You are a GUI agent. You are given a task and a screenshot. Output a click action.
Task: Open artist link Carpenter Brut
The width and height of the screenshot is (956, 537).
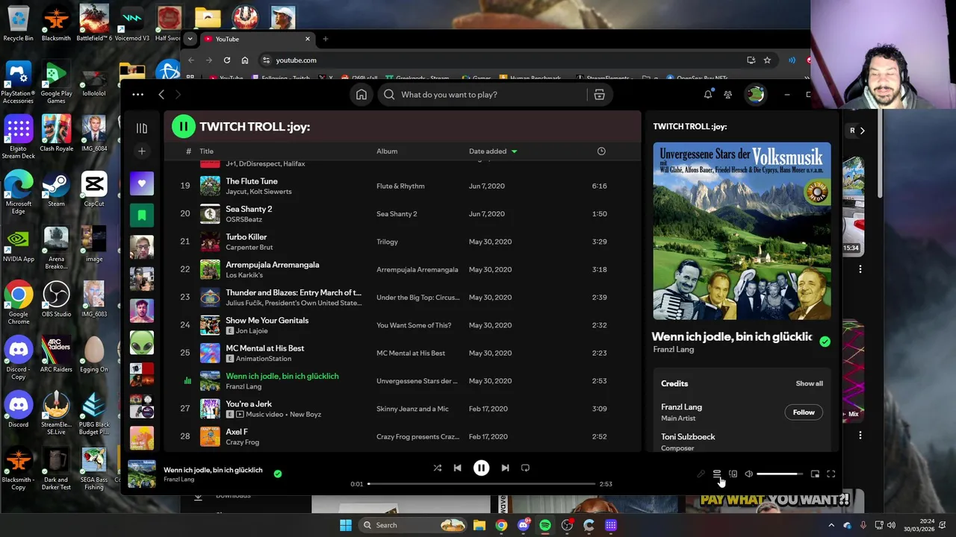tap(249, 248)
